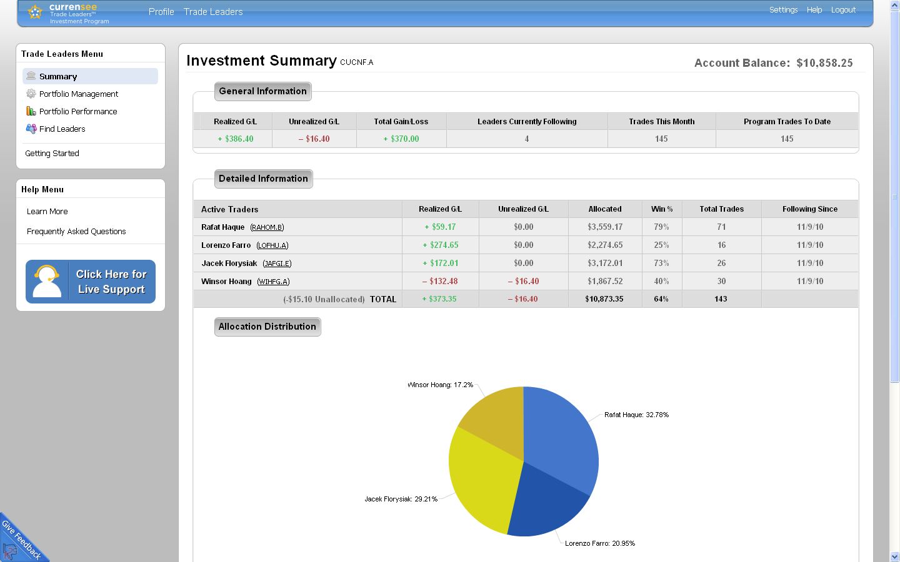Click Winsor Hoang trader name

pos(226,282)
